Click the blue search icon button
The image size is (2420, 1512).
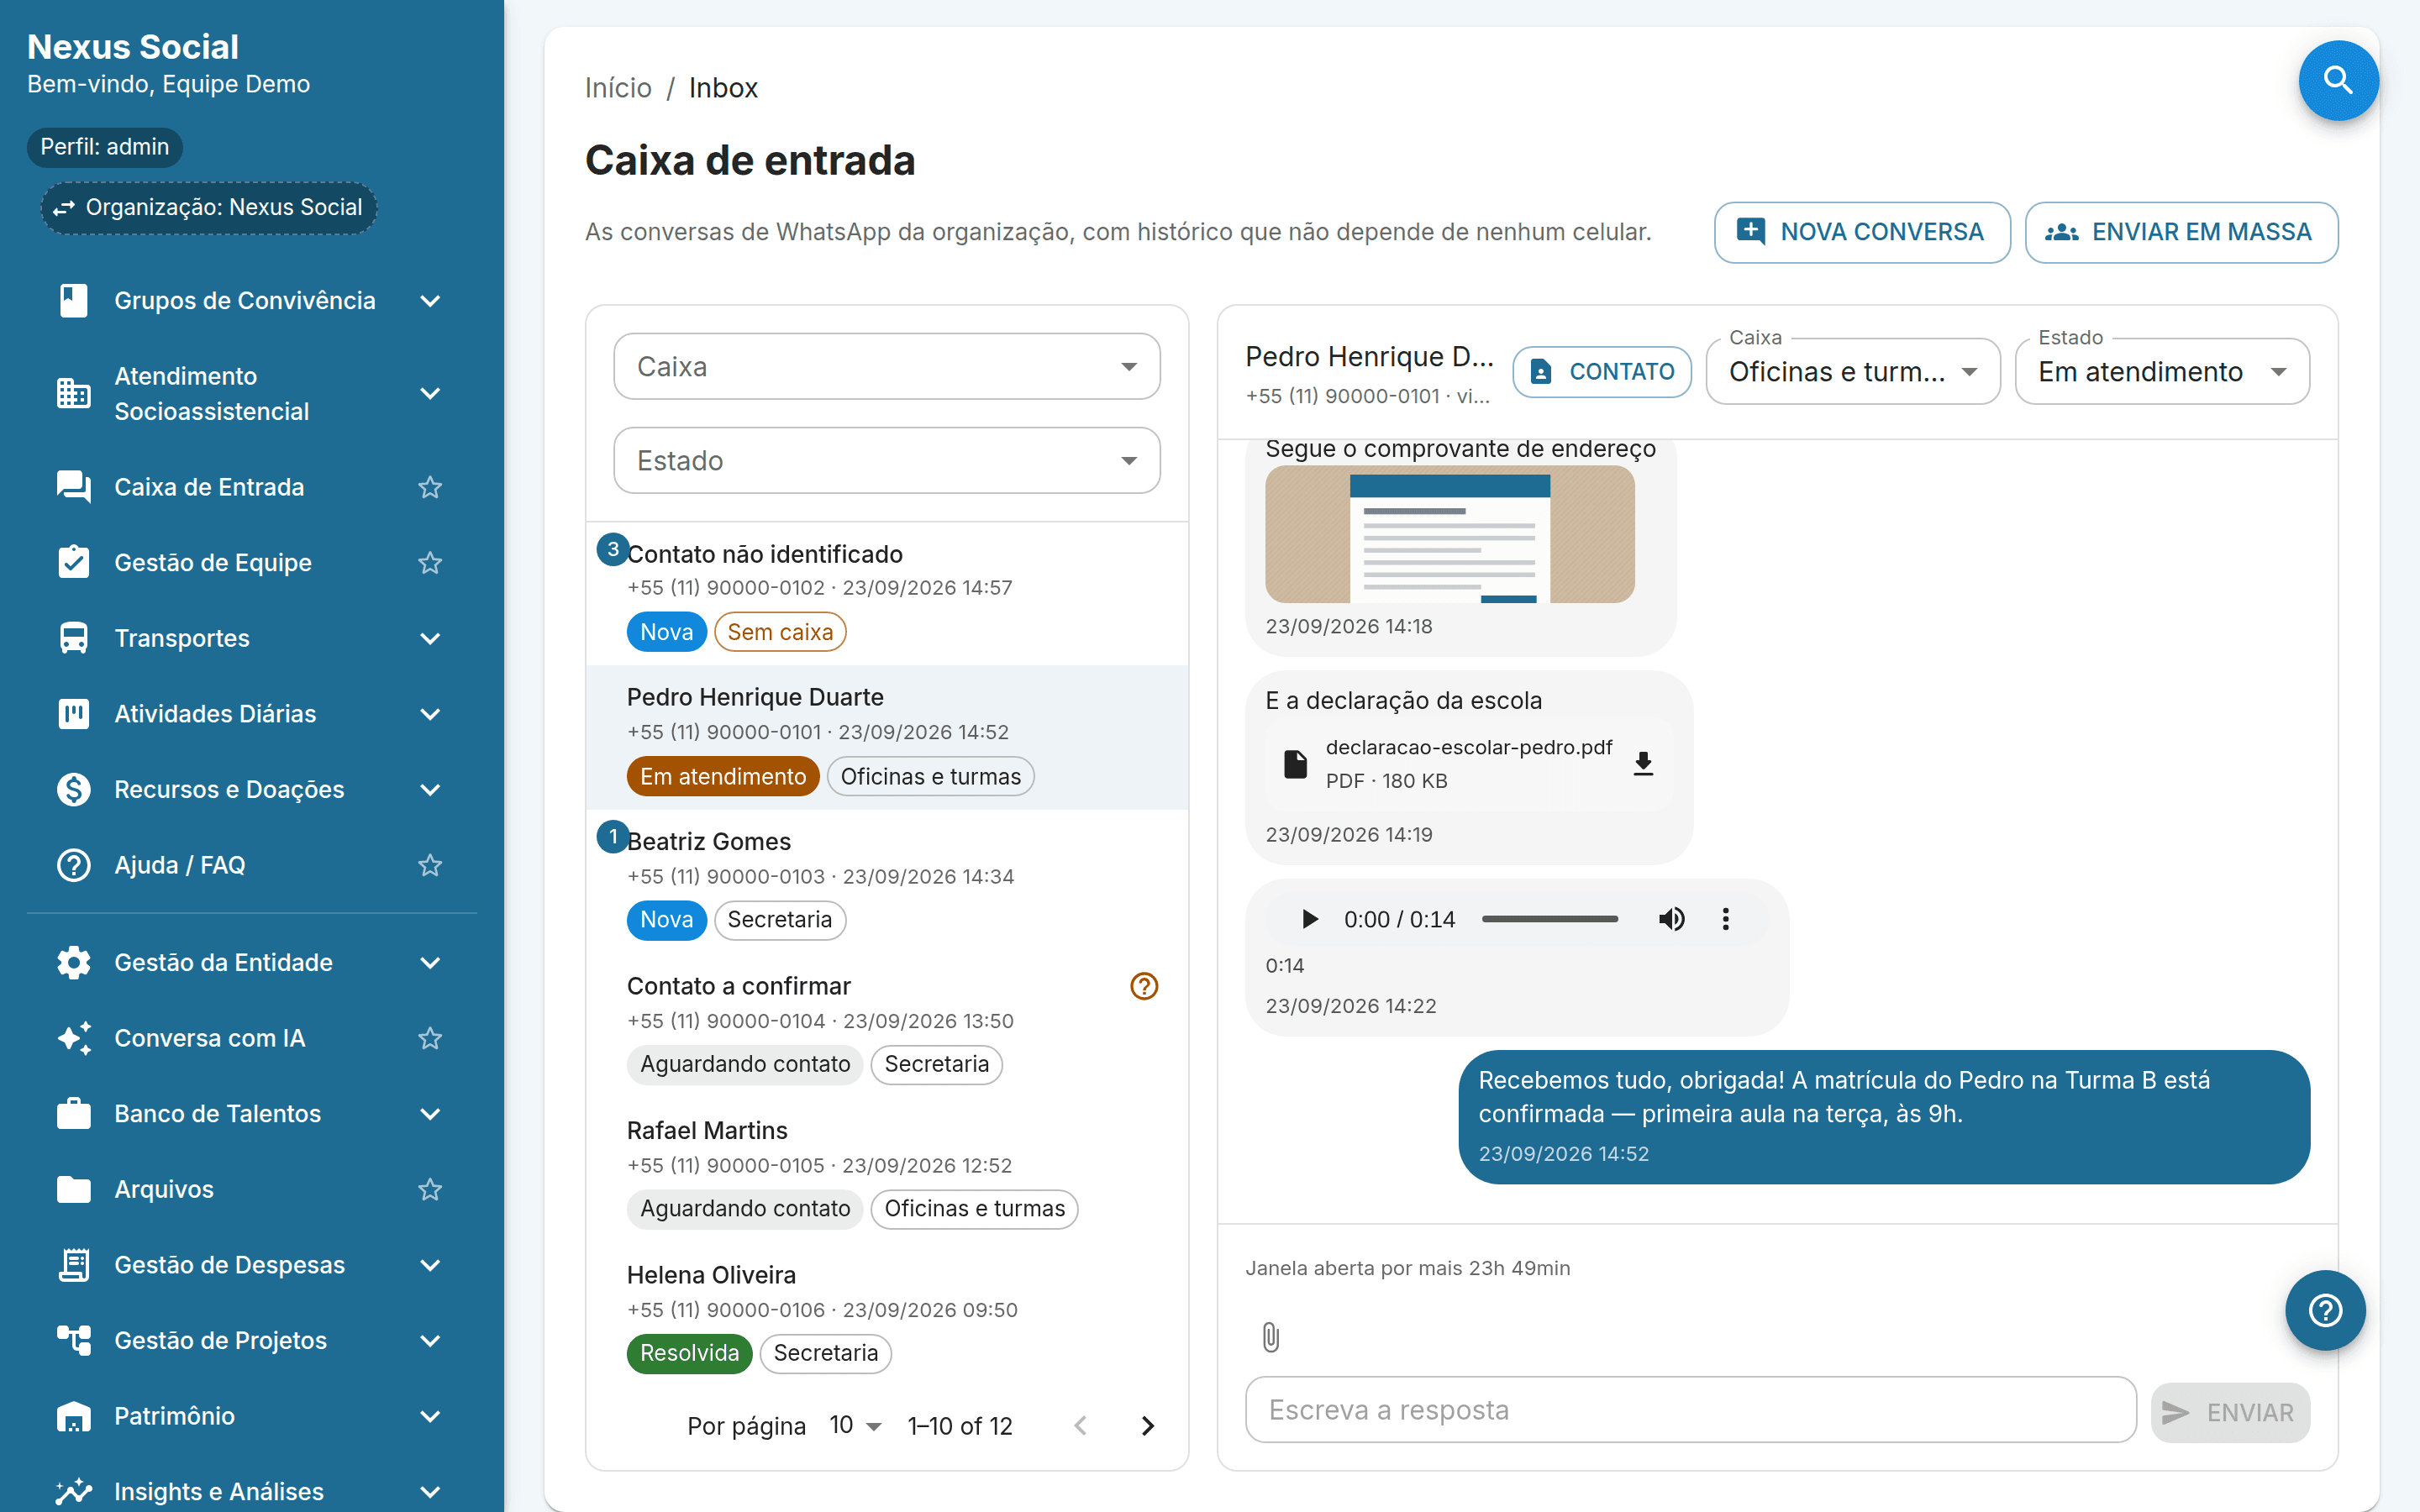click(2338, 80)
